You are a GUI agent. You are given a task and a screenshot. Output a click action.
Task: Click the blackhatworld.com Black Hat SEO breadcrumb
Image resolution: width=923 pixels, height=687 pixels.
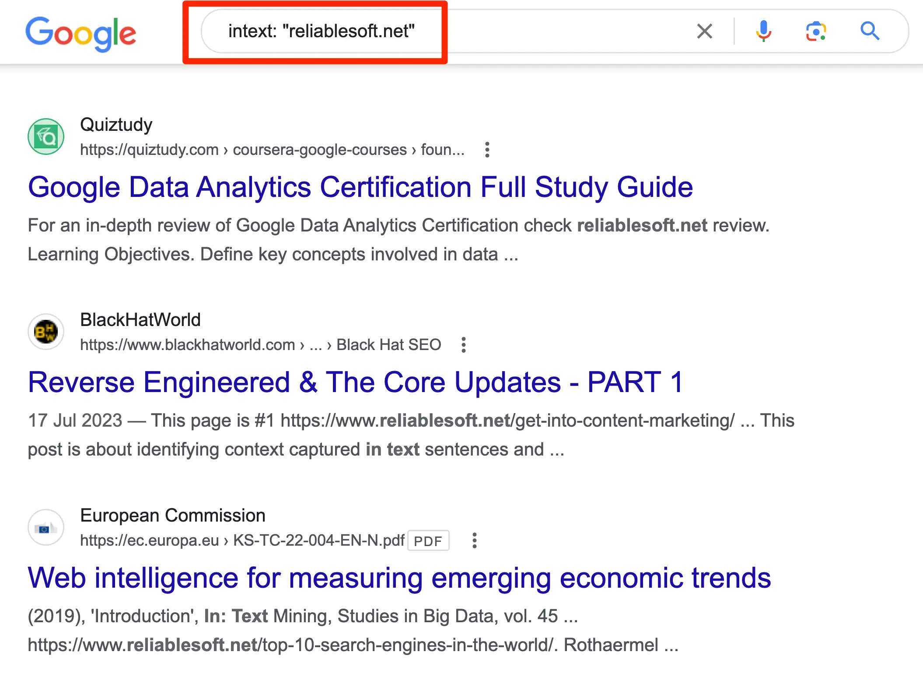point(260,345)
